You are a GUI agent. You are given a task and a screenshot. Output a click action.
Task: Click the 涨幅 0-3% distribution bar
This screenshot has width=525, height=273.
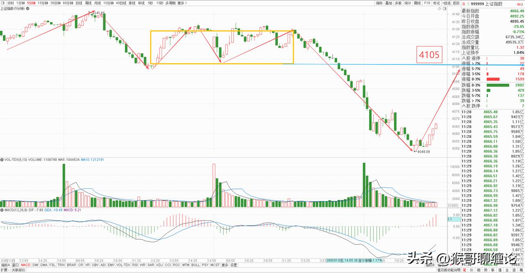493,79
